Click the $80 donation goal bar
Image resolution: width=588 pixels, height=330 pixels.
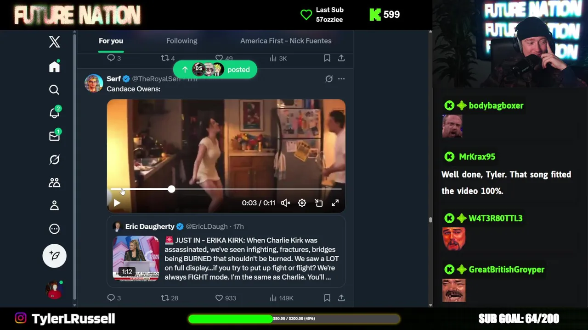(x=294, y=319)
